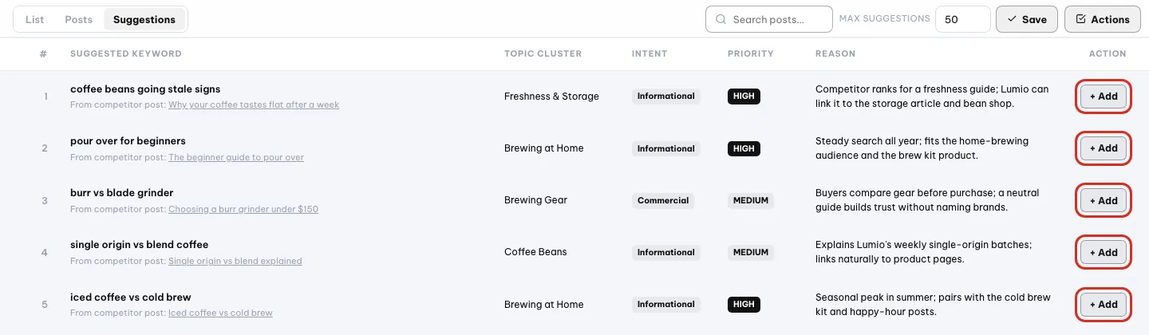Screen dimensions: 1149x335
Task: Add the iced coffee vs cold brew keyword
Action: (x=1104, y=305)
